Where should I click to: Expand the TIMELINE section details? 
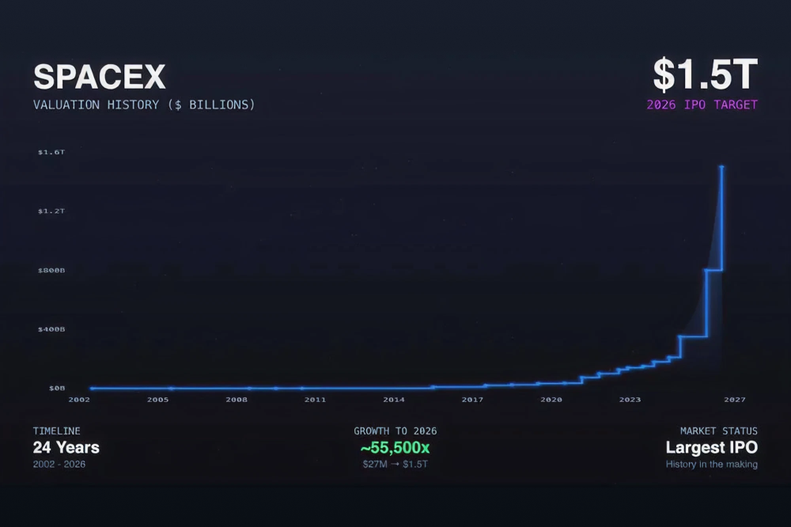tap(55, 430)
